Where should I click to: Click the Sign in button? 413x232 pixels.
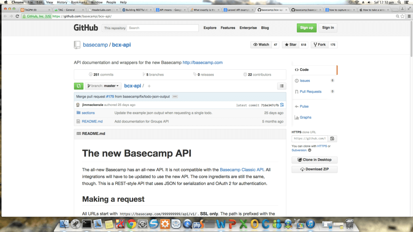point(328,28)
